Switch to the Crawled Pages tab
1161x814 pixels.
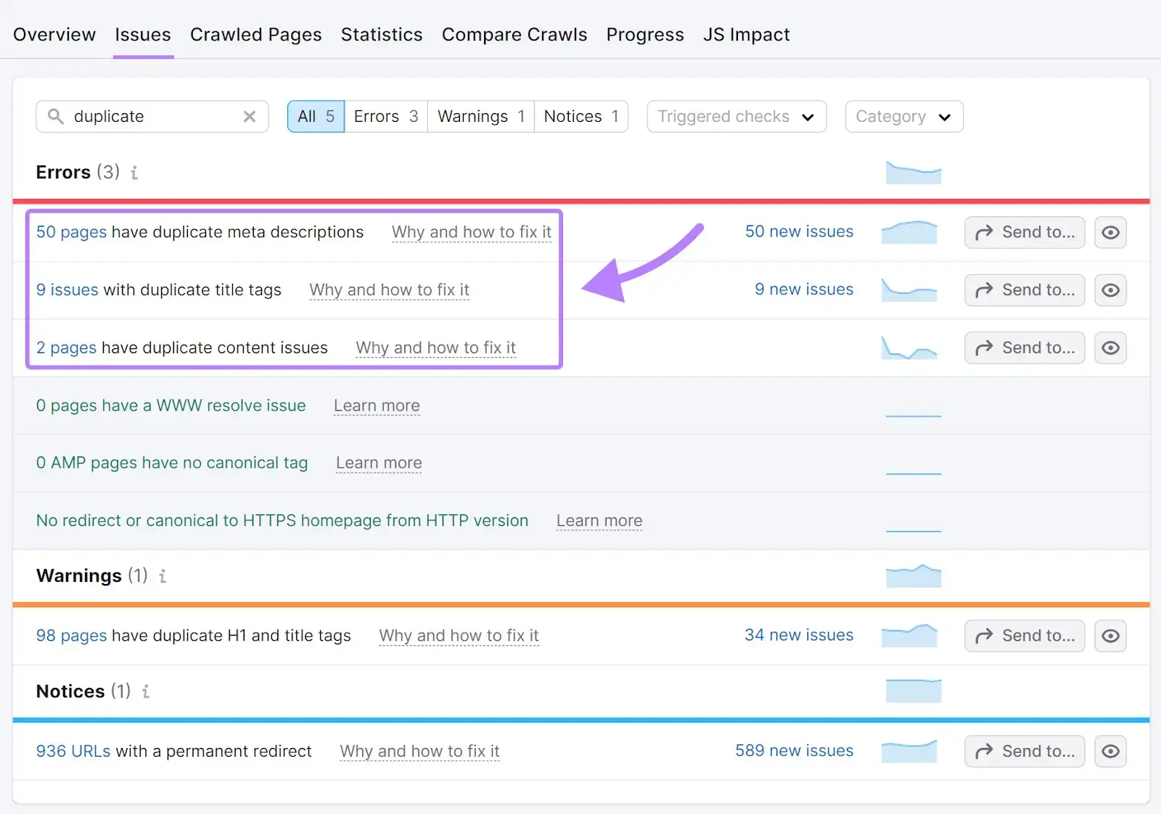click(255, 34)
